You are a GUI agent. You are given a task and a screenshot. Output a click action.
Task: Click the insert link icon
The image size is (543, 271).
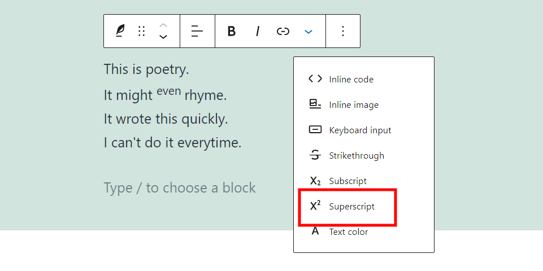[x=283, y=31]
